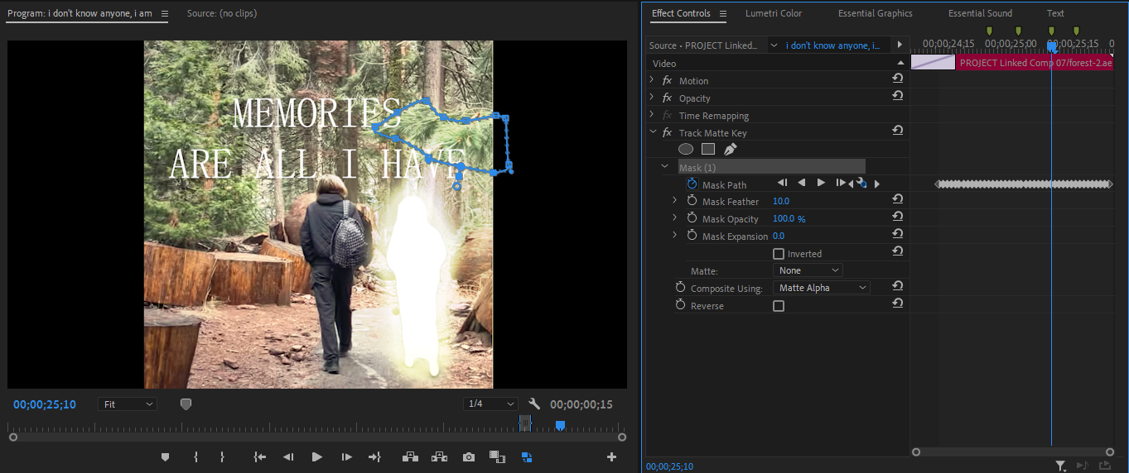The image size is (1129, 473).
Task: Open the Comparison View button
Action: [497, 456]
